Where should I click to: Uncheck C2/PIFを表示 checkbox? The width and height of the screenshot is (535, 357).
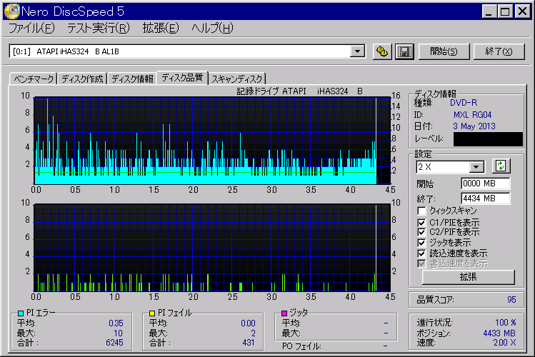tap(421, 232)
